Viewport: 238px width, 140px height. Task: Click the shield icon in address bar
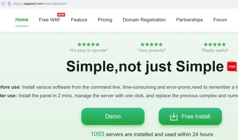[x=3, y=4]
